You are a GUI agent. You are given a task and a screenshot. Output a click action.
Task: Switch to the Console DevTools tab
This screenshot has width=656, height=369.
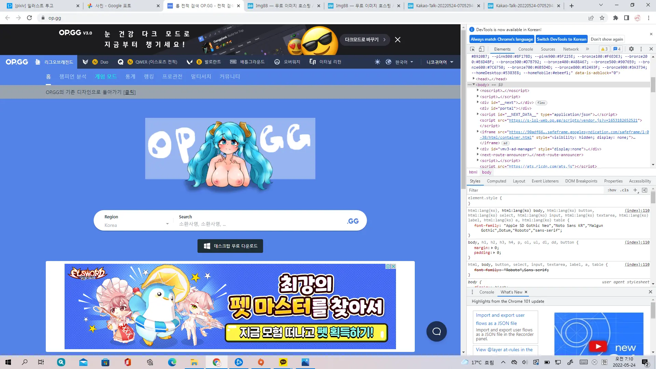pos(525,49)
